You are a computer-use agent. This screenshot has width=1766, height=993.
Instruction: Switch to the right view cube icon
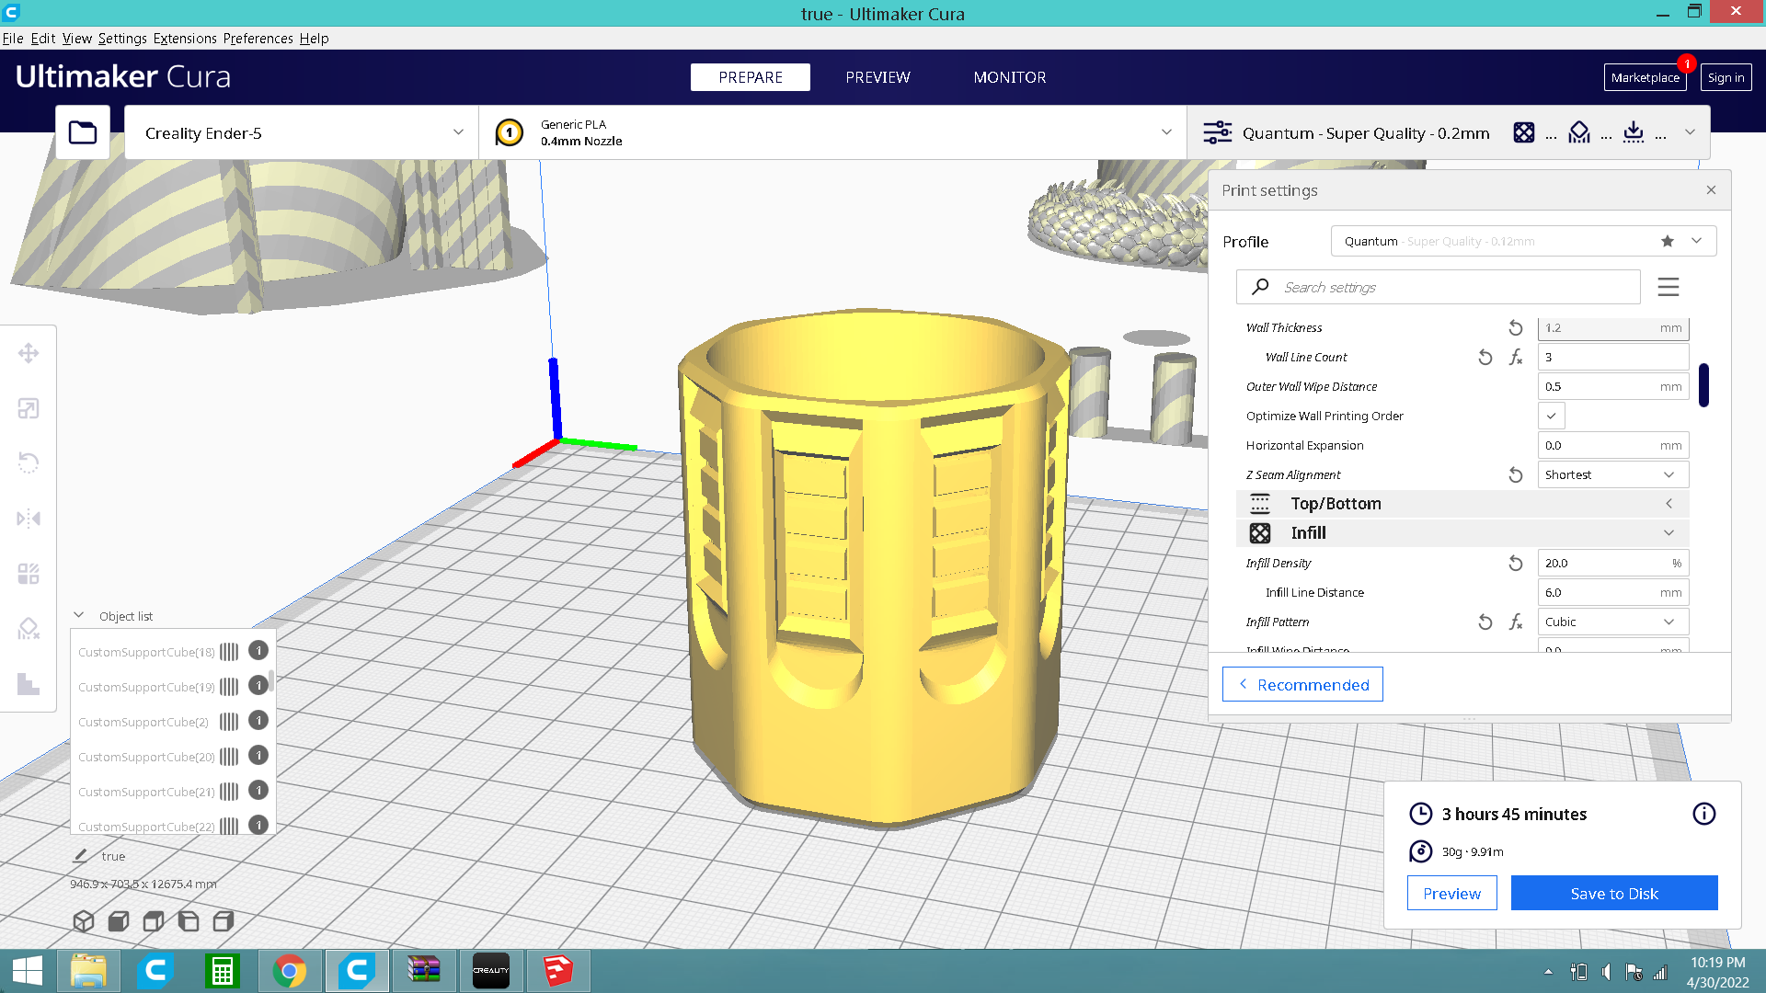tap(224, 921)
